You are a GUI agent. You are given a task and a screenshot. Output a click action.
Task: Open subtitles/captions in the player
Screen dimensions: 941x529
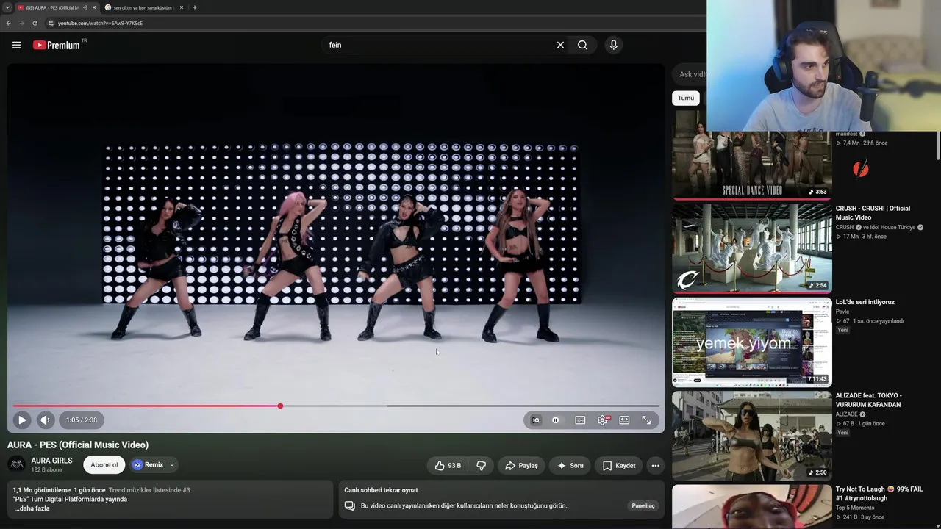580,420
